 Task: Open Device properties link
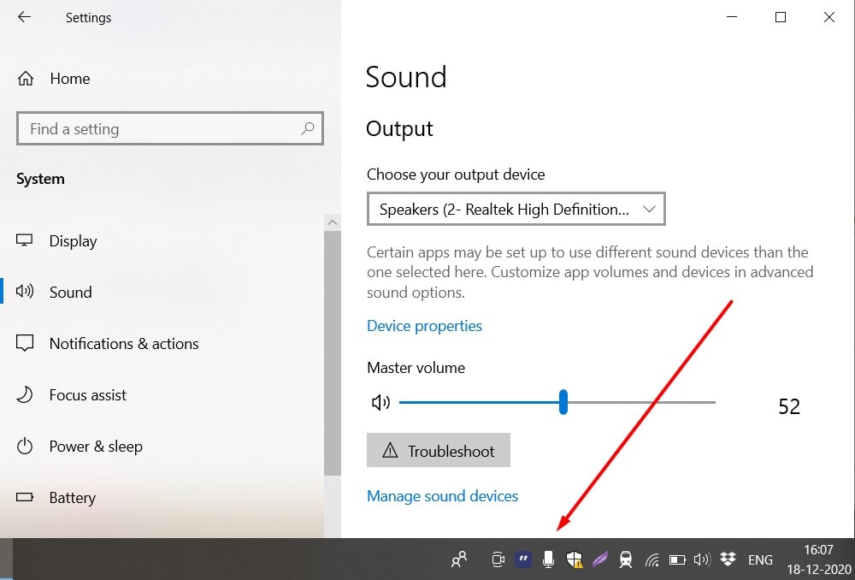point(424,325)
